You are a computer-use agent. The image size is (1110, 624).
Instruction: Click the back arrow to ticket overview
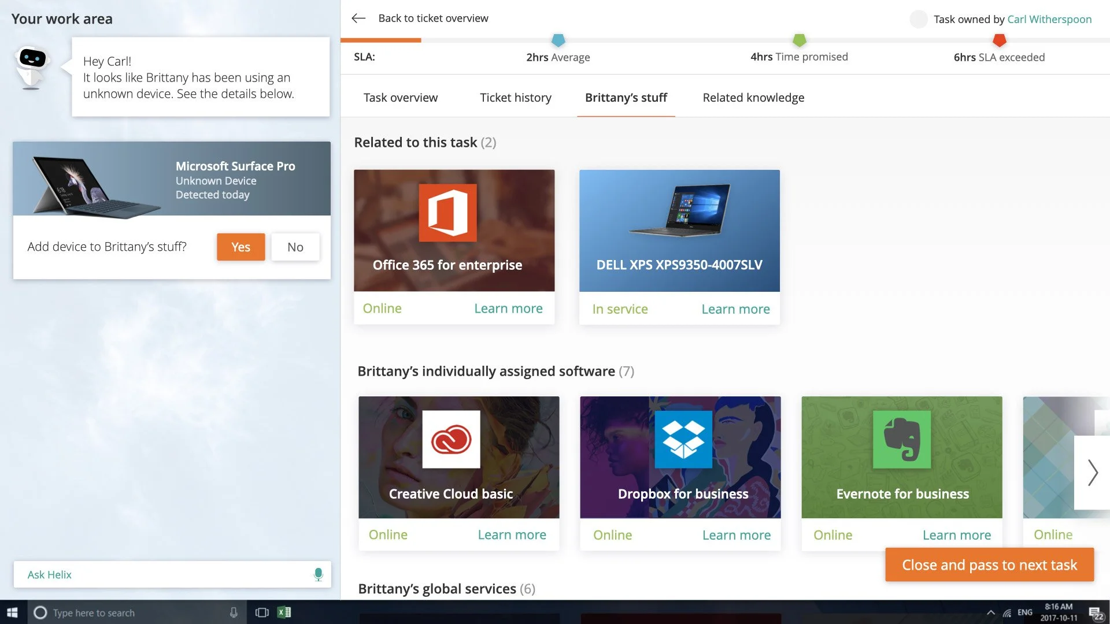pyautogui.click(x=358, y=18)
